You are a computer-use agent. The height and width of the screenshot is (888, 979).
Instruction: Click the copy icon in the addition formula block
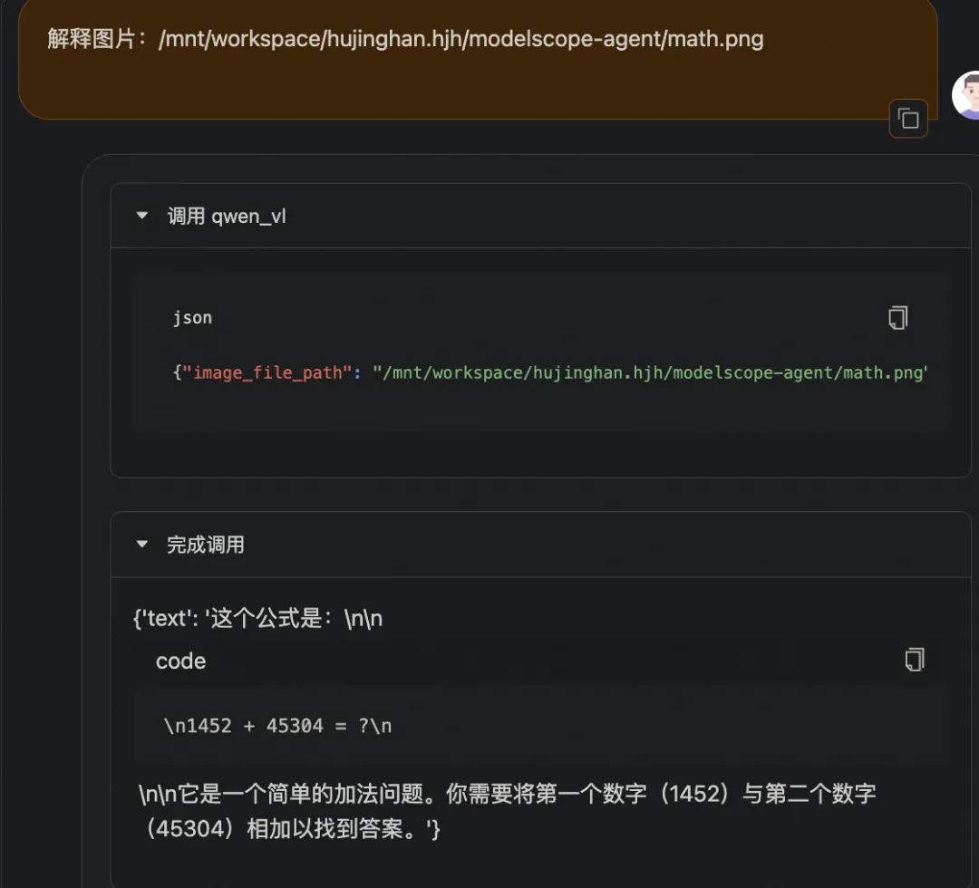point(915,660)
